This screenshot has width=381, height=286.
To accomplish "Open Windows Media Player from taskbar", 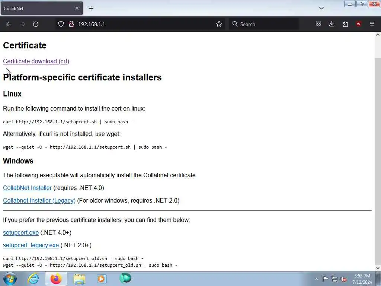I will [x=102, y=279].
